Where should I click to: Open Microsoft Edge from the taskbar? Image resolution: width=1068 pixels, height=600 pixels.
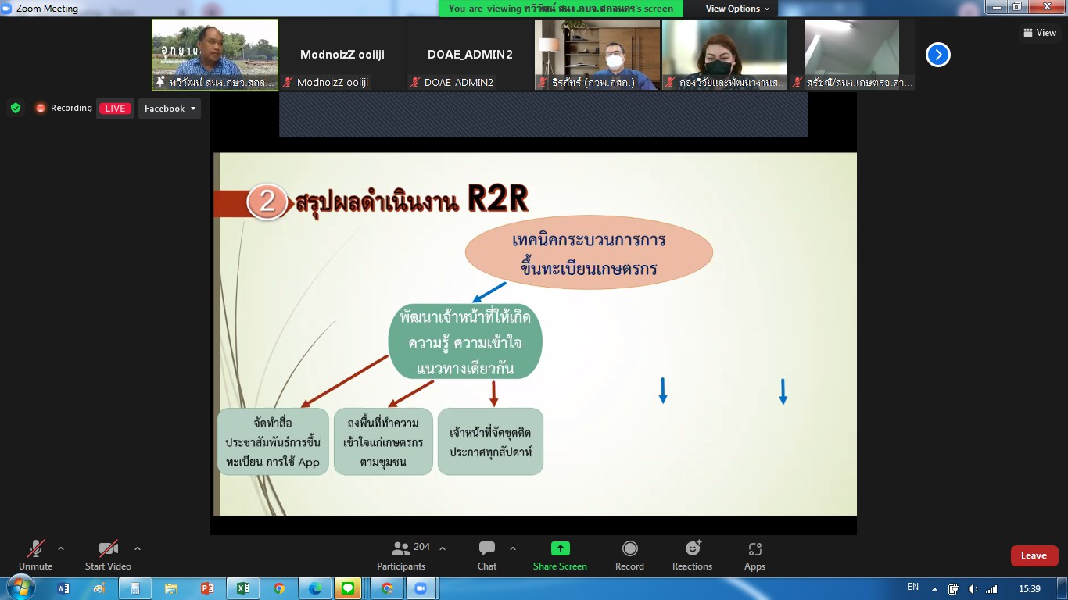pos(315,588)
